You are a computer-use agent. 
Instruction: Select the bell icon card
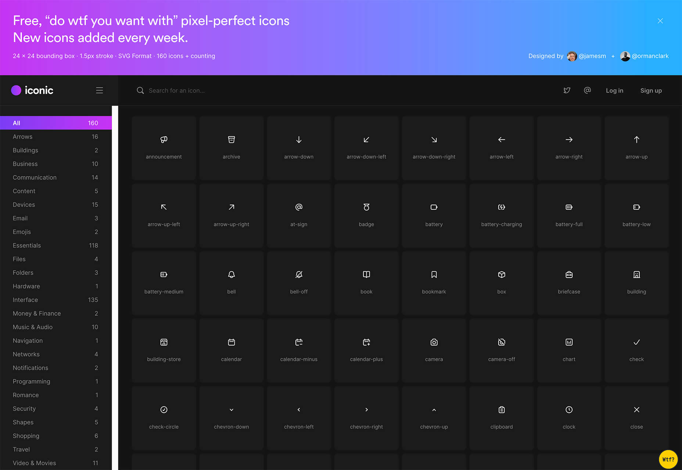pyautogui.click(x=231, y=283)
